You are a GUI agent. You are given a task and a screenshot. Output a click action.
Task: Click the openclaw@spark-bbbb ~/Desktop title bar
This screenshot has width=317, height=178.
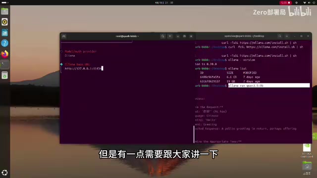point(244,36)
